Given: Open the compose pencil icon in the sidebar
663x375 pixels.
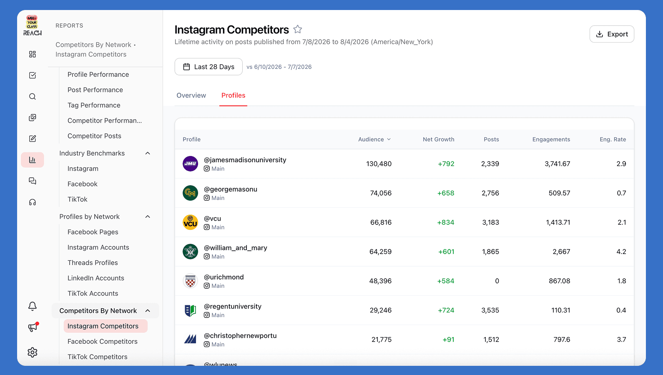Looking at the screenshot, I should [33, 138].
